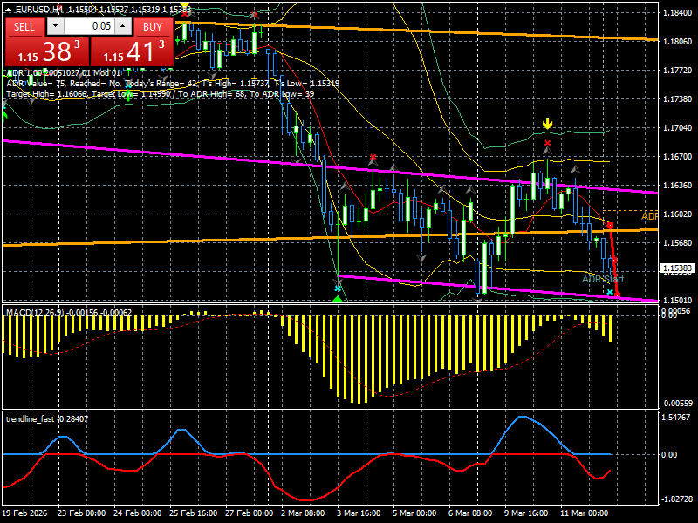Click the 1.15010 price axis label
Screen dimensions: 698x523
(x=678, y=300)
